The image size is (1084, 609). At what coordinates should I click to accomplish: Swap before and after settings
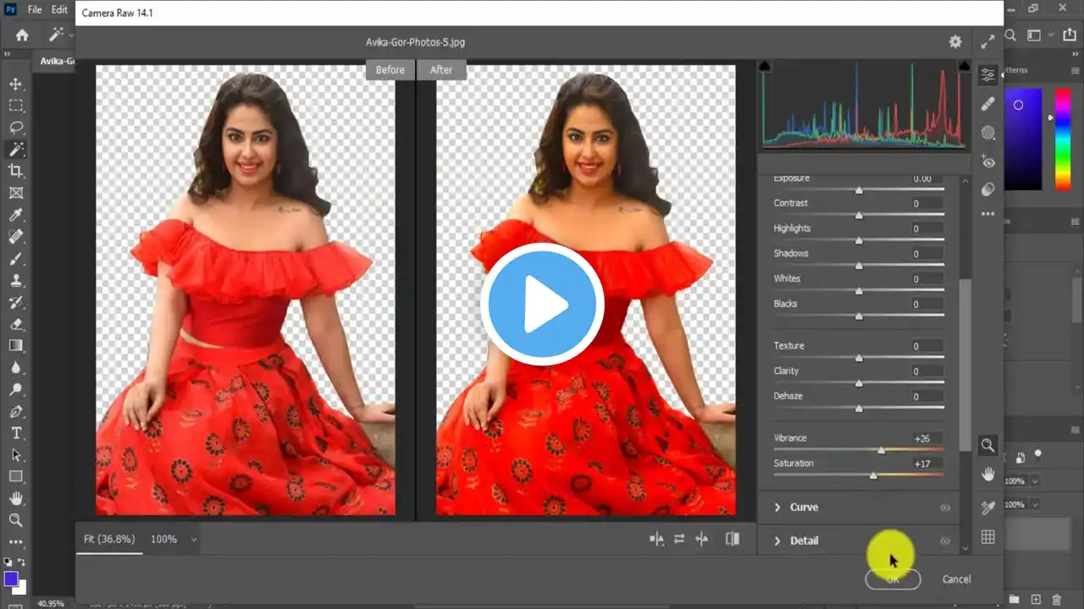679,539
